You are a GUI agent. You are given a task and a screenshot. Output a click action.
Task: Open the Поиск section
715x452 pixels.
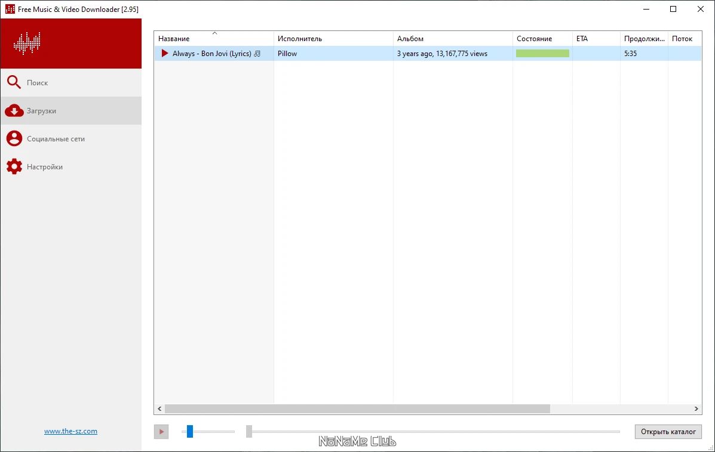[x=71, y=82]
